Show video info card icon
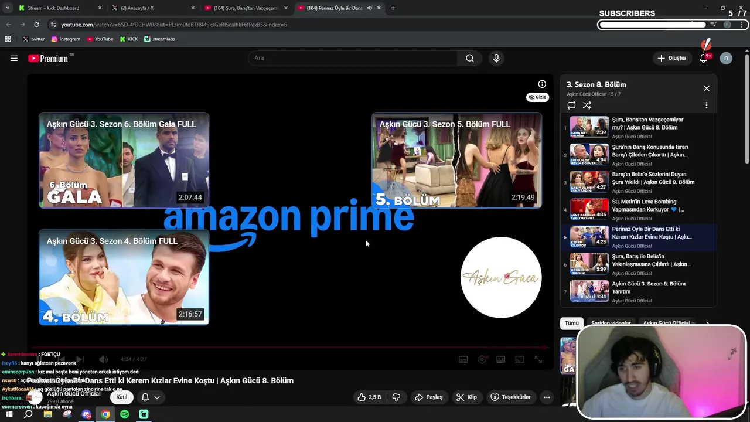Image resolution: width=750 pixels, height=422 pixels. (542, 84)
